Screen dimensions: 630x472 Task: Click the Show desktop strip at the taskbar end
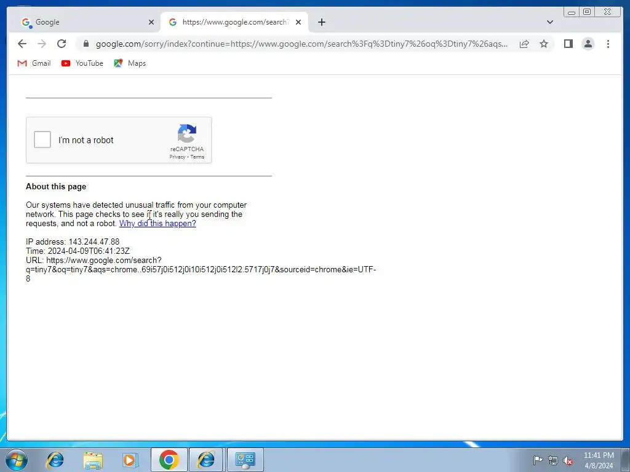click(626, 460)
